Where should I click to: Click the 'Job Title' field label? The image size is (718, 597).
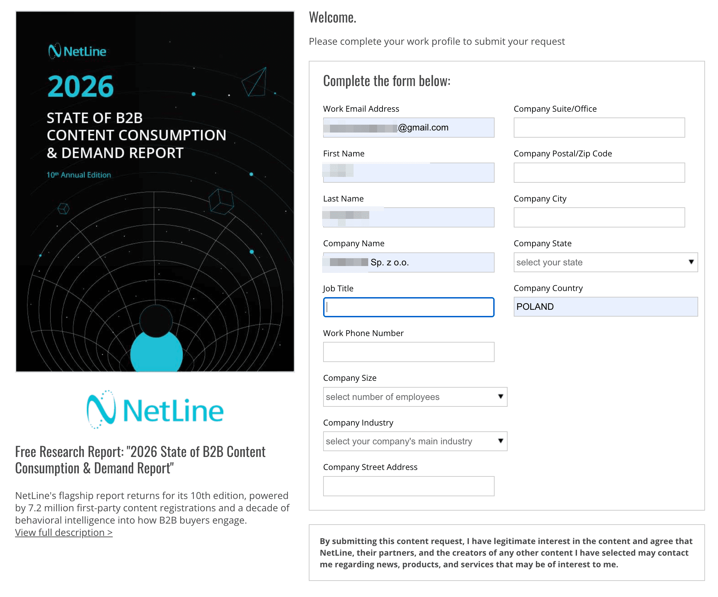[338, 288]
